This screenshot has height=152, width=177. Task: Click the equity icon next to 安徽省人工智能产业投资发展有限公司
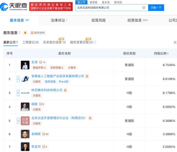click(x=87, y=76)
